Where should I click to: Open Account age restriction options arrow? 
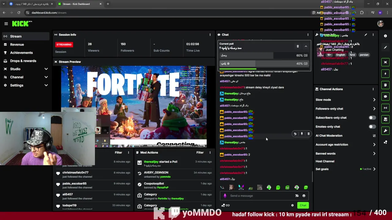click(374, 145)
